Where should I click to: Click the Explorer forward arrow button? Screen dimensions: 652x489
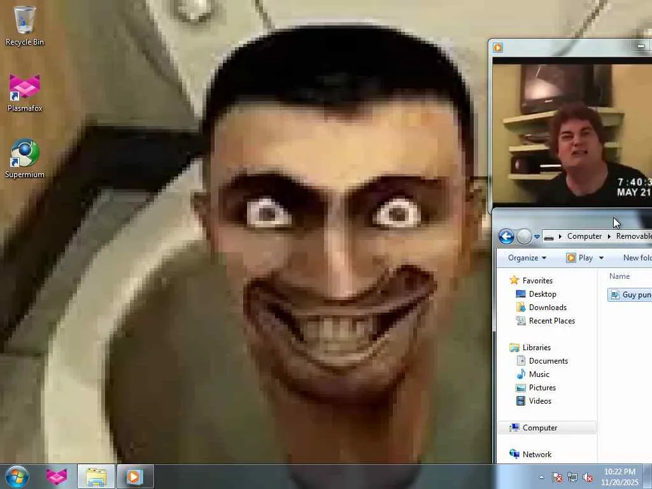[x=525, y=237]
